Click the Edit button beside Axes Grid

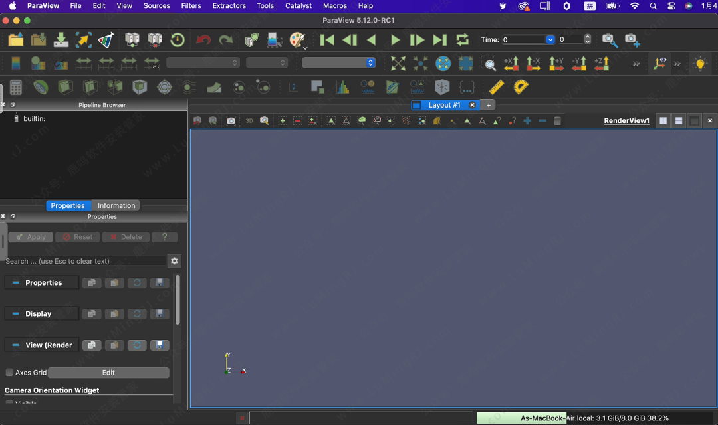click(108, 373)
